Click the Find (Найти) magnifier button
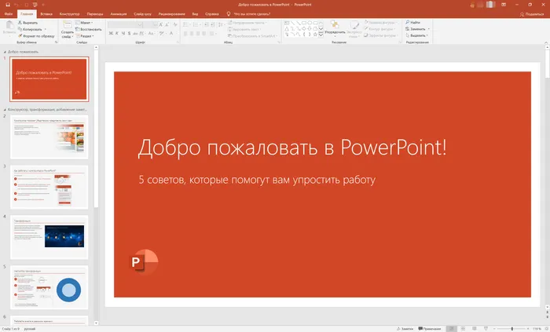This screenshot has width=550, height=332. (412, 23)
